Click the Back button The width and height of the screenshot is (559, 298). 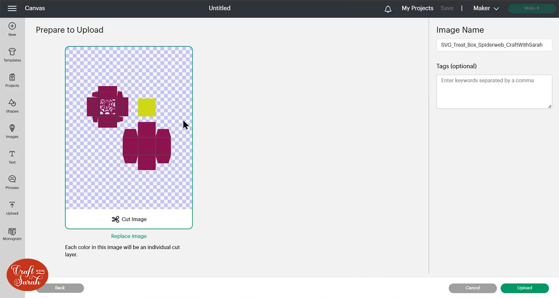[x=60, y=288]
